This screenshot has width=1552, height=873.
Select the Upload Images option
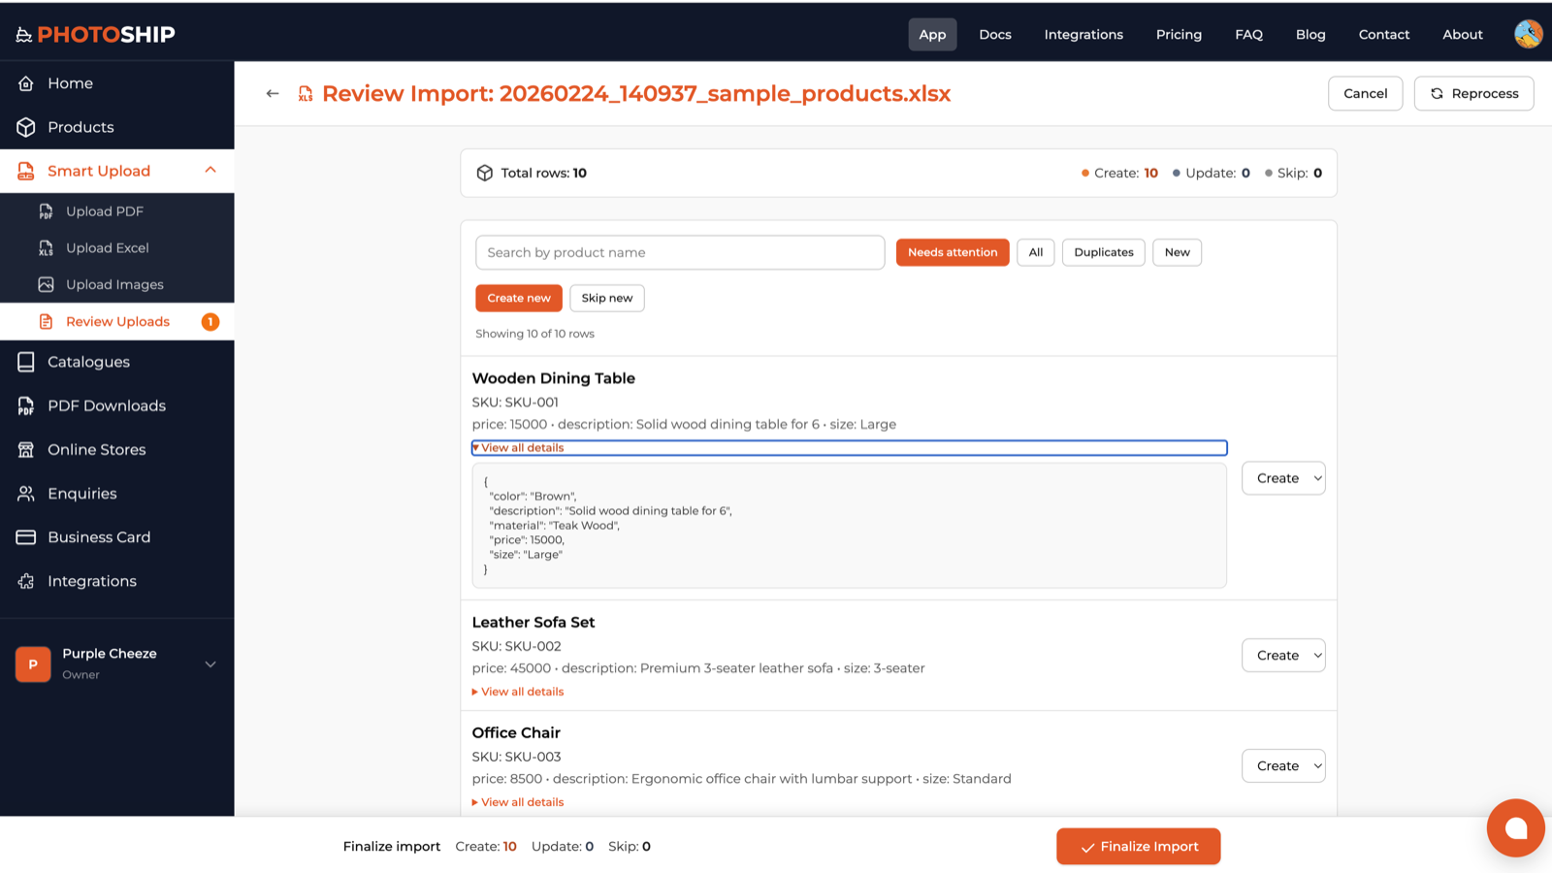[x=114, y=284]
